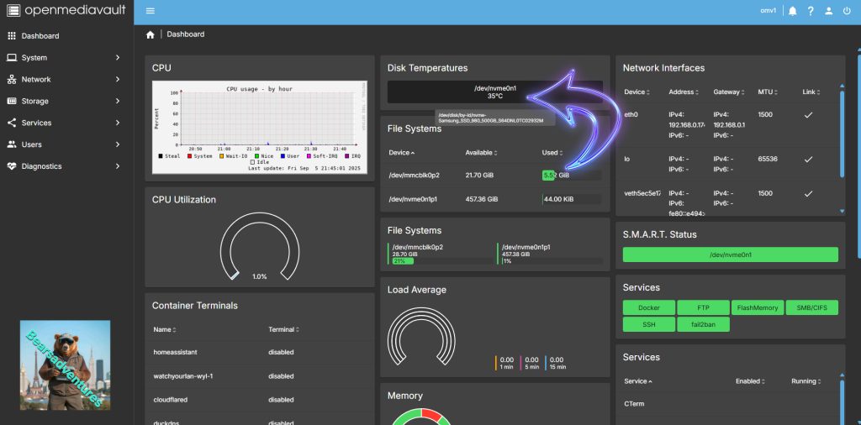This screenshot has width=861, height=425.
Task: Click the home icon in breadcrumb
Action: pos(150,34)
